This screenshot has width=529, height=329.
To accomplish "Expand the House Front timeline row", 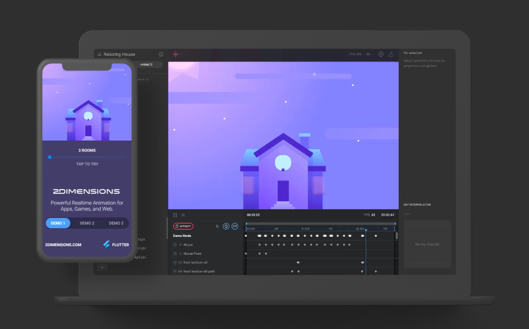I will coord(175,254).
